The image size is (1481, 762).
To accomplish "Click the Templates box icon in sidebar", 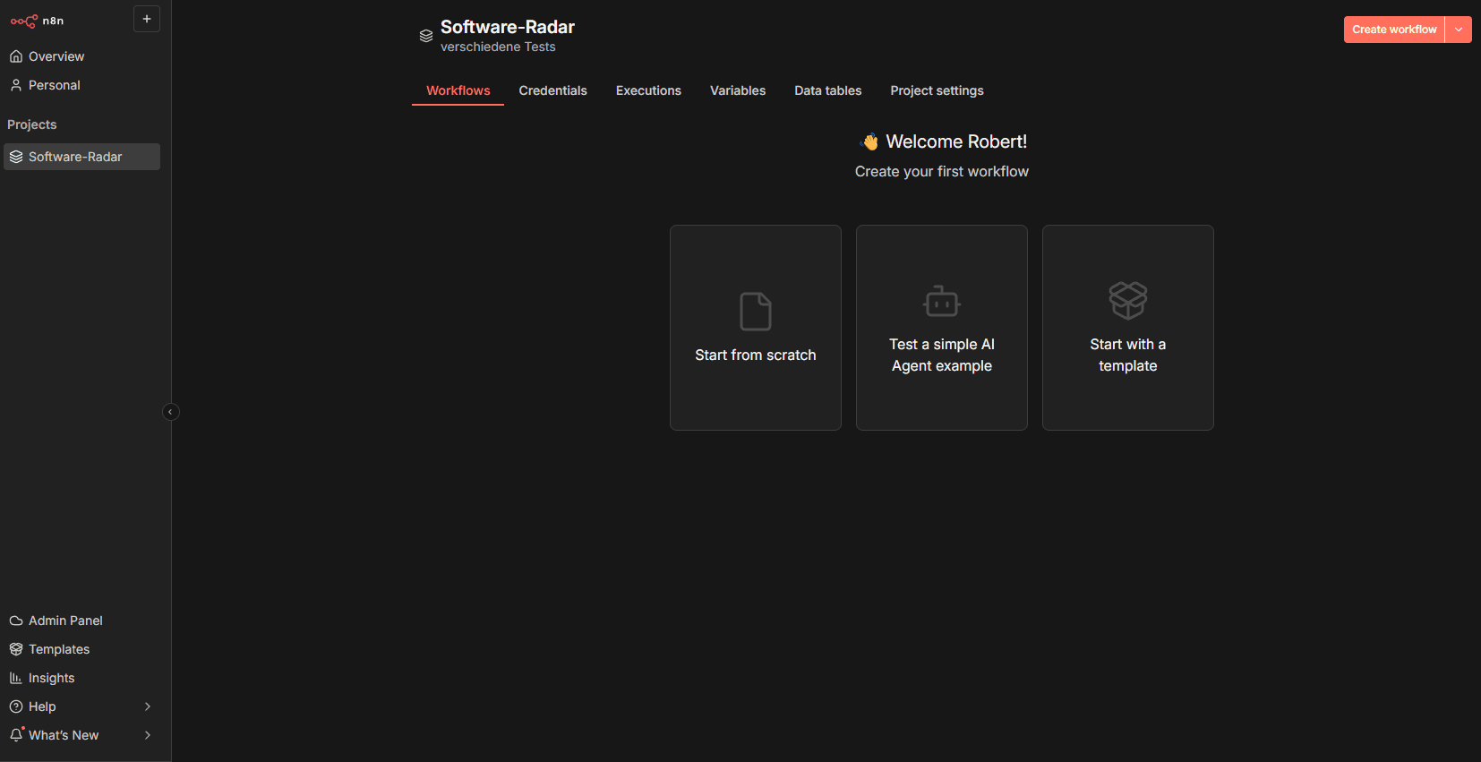I will [x=16, y=649].
